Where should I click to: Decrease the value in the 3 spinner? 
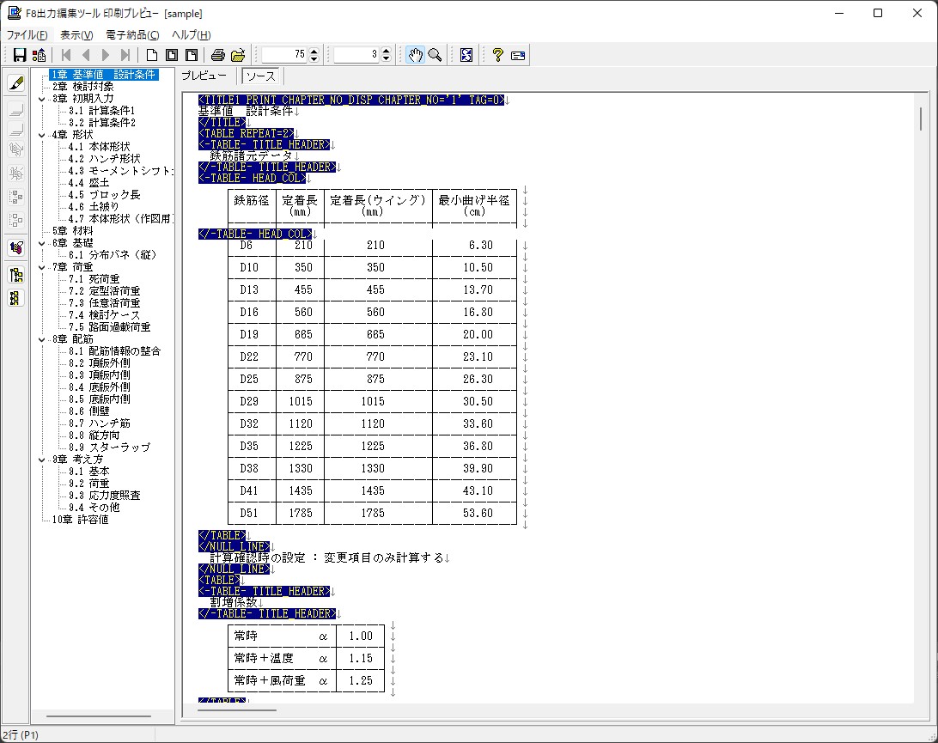[x=387, y=58]
